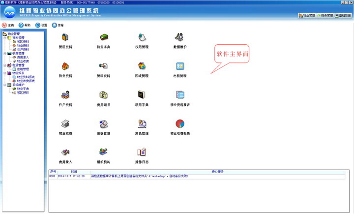354x214 pixels.
Task: Open the 出租管理 rental management icon
Action: coord(180,66)
